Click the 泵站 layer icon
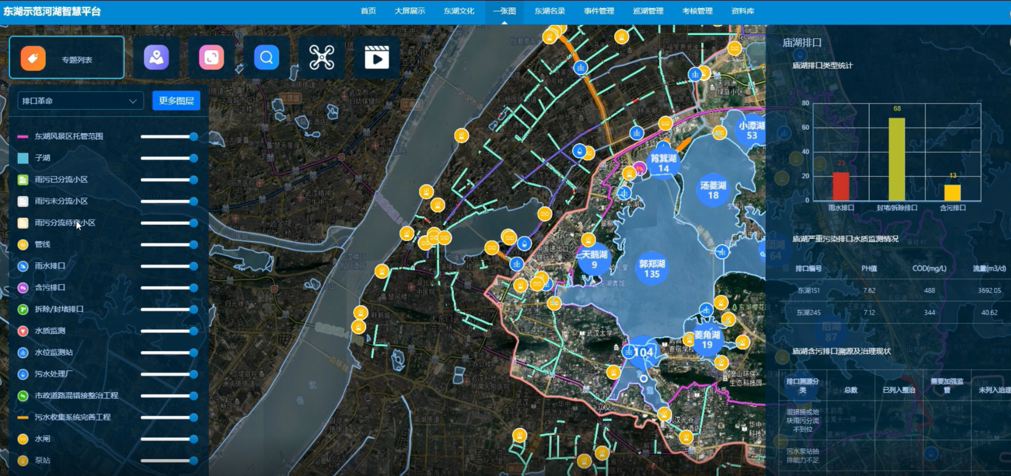Screen dimensions: 1011x476 23,460
